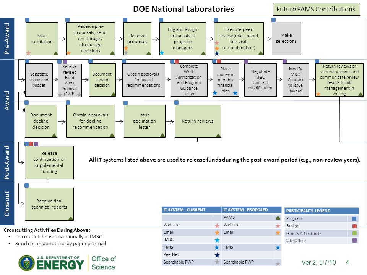
Task: Click the U.S. Department of Energy seal logo
Action: (x=26, y=263)
